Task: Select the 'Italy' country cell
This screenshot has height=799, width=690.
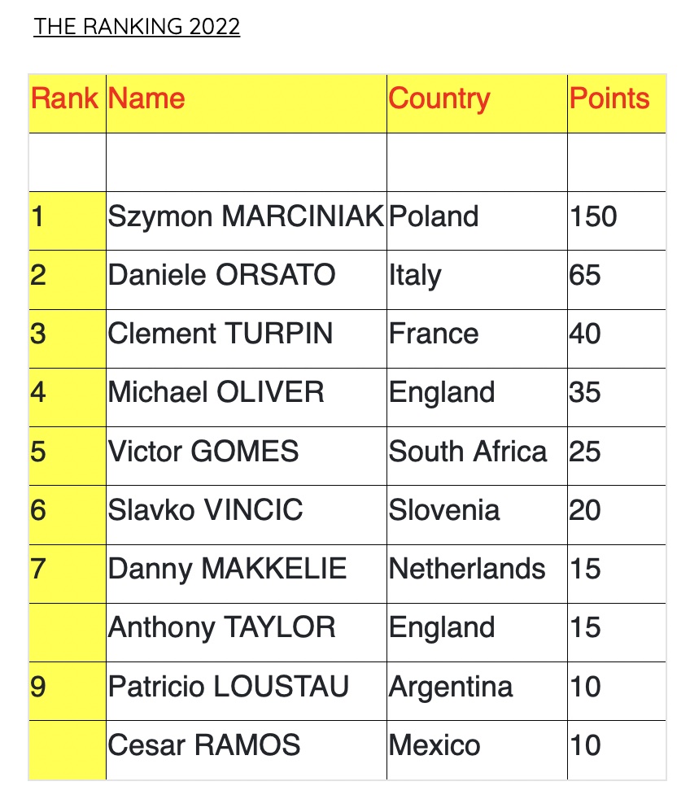Action: [x=415, y=276]
